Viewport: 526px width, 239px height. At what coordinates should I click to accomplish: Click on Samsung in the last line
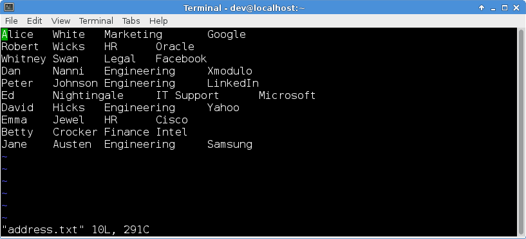click(230, 145)
